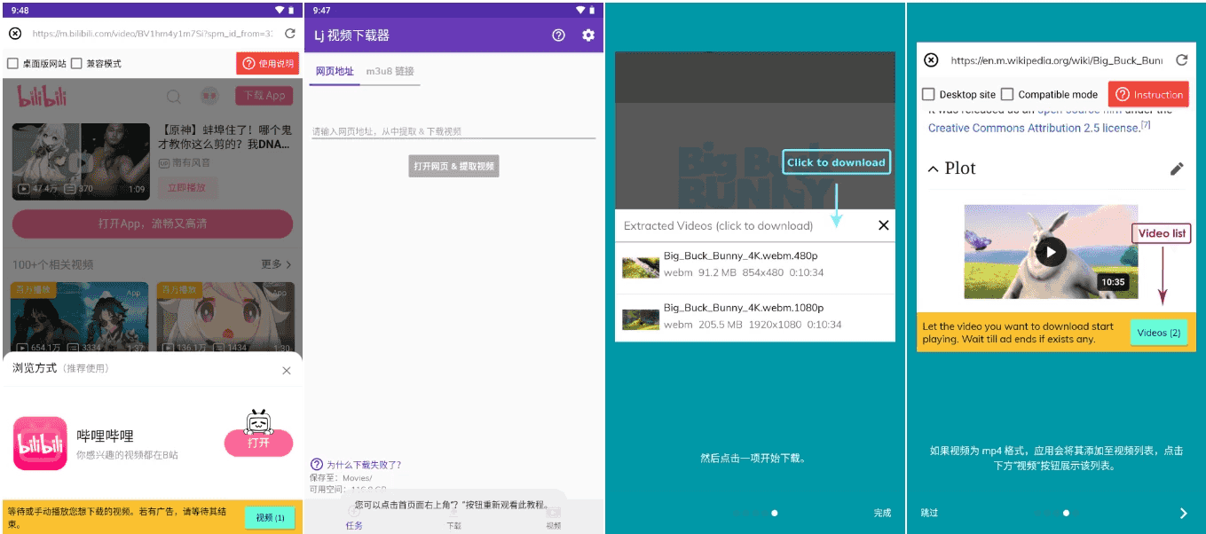Tap the help question-mark icon in app bar
The height and width of the screenshot is (534, 1206).
tap(557, 35)
